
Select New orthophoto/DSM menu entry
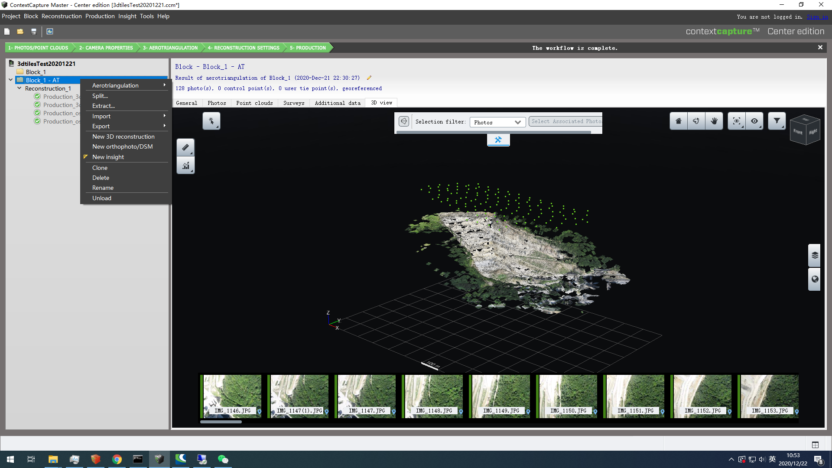pyautogui.click(x=126, y=146)
